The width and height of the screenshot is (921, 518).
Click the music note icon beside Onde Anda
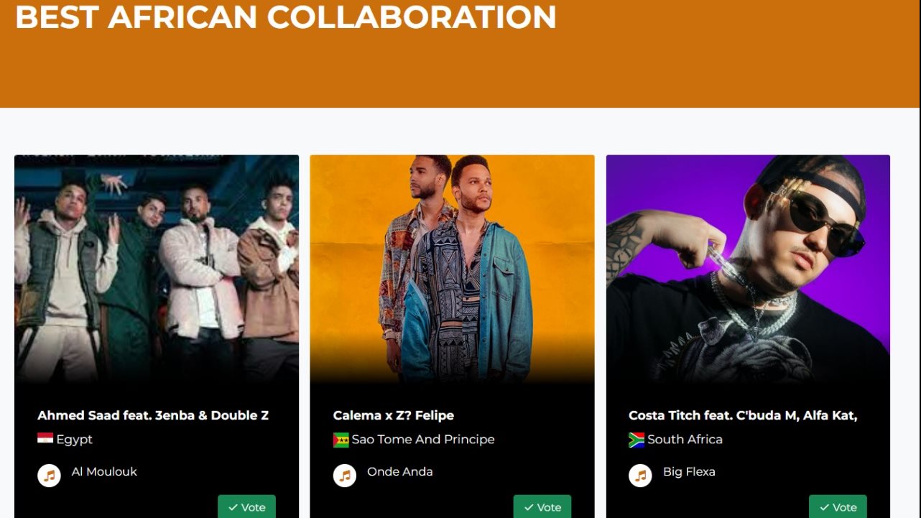tap(345, 476)
